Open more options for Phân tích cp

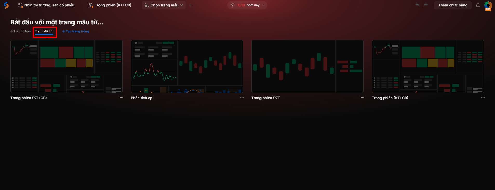click(x=242, y=98)
